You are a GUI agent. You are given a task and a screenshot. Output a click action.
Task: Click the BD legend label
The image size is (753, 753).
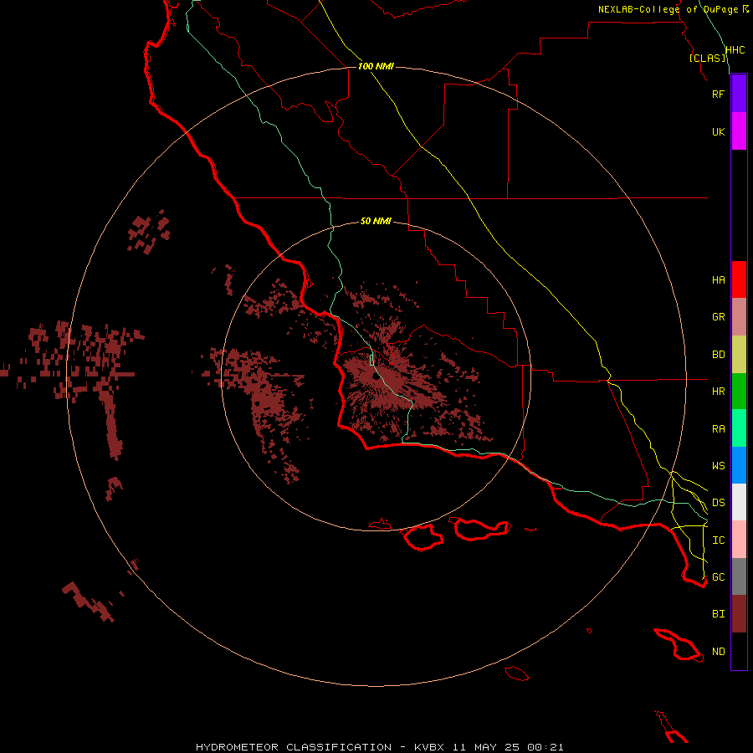click(x=718, y=355)
